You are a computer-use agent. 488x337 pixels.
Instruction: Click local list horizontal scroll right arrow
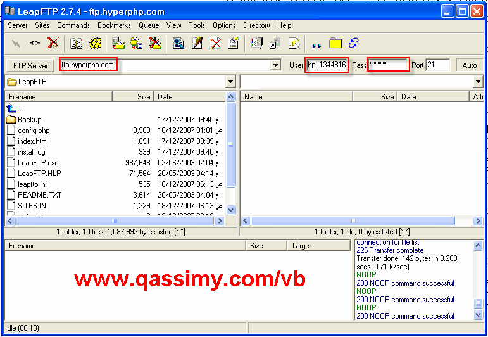click(220, 221)
